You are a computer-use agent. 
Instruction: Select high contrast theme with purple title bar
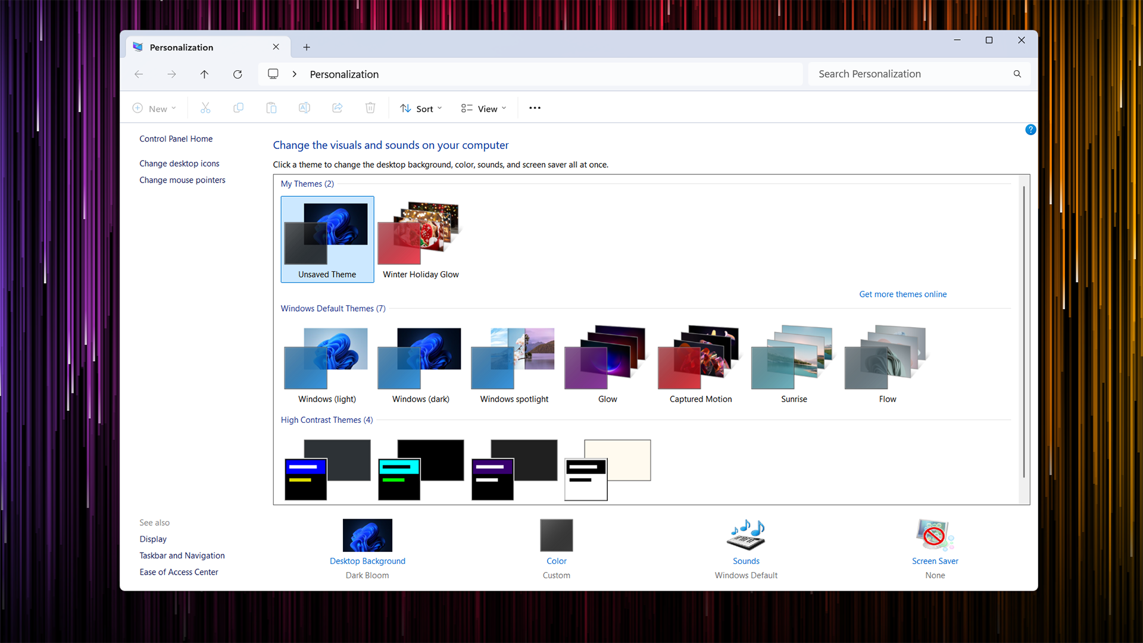click(x=514, y=470)
